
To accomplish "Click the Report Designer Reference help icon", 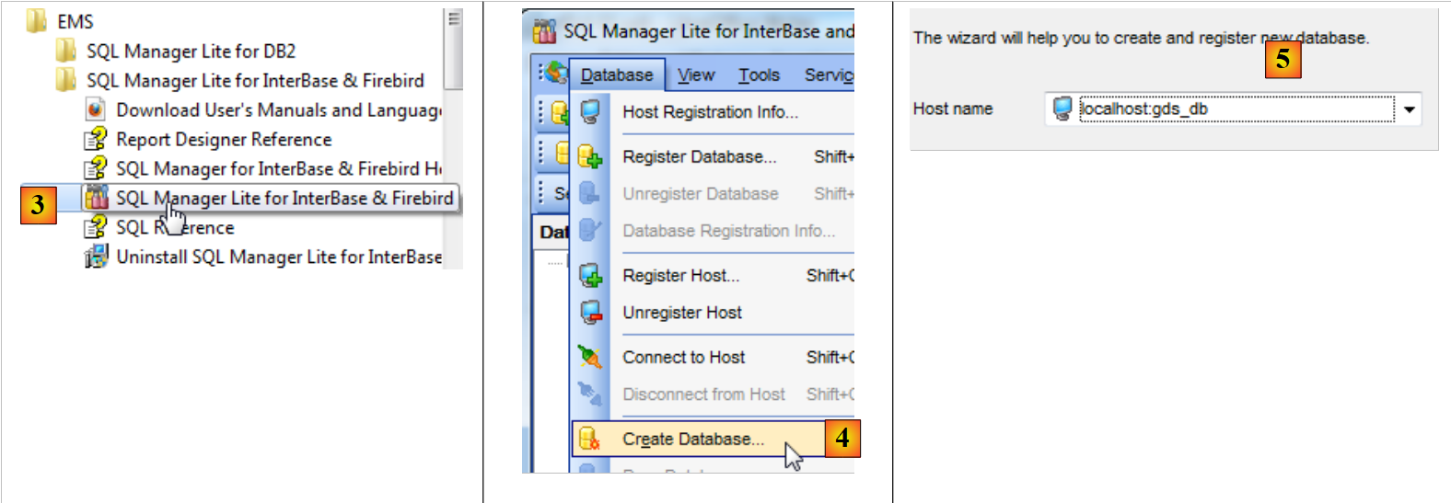I will pos(96,140).
